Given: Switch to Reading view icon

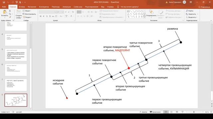Looking at the screenshot, I should (x=177, y=112).
